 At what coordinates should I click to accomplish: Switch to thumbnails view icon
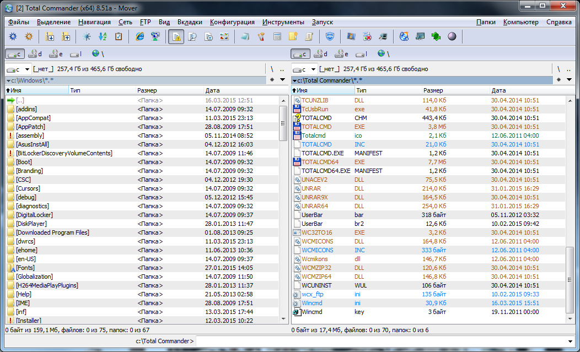tap(224, 36)
